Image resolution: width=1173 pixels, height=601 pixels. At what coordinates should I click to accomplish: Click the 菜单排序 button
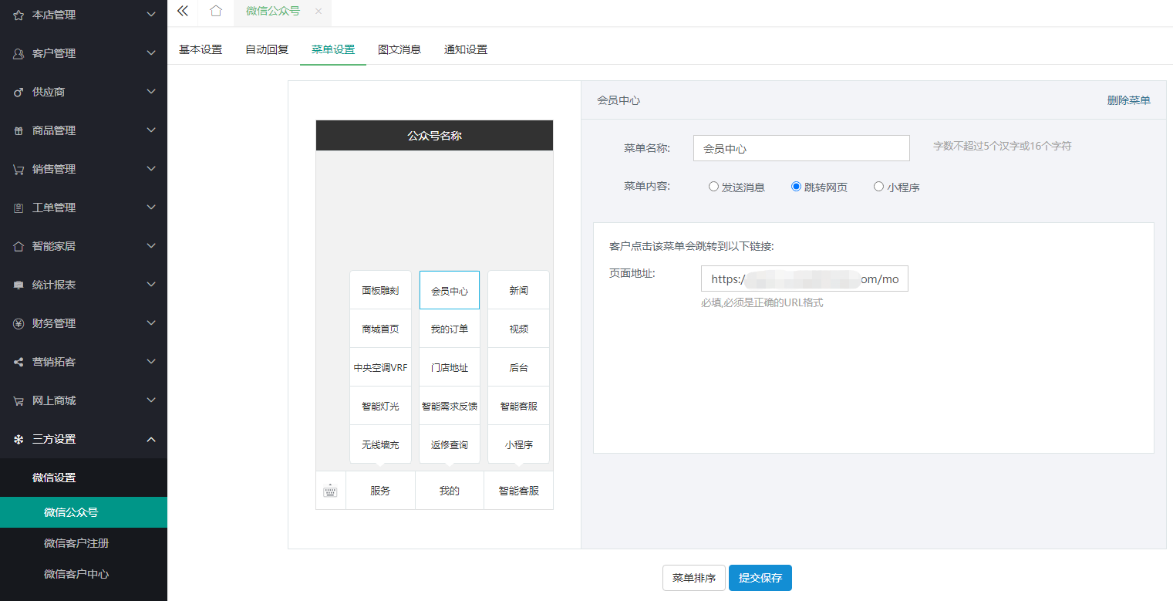pos(694,578)
